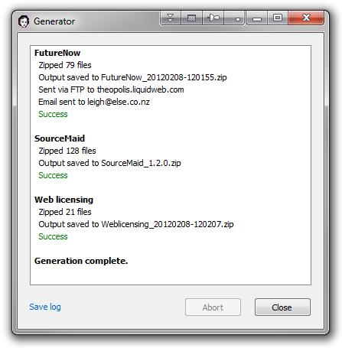Viewport: 342px width, 348px height.
Task: Maximize the Generator window
Action: point(278,18)
